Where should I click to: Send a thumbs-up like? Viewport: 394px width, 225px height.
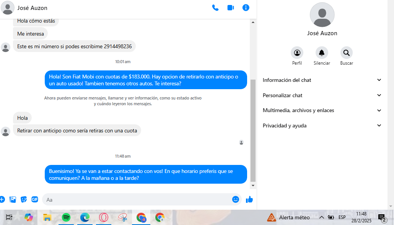249,200
